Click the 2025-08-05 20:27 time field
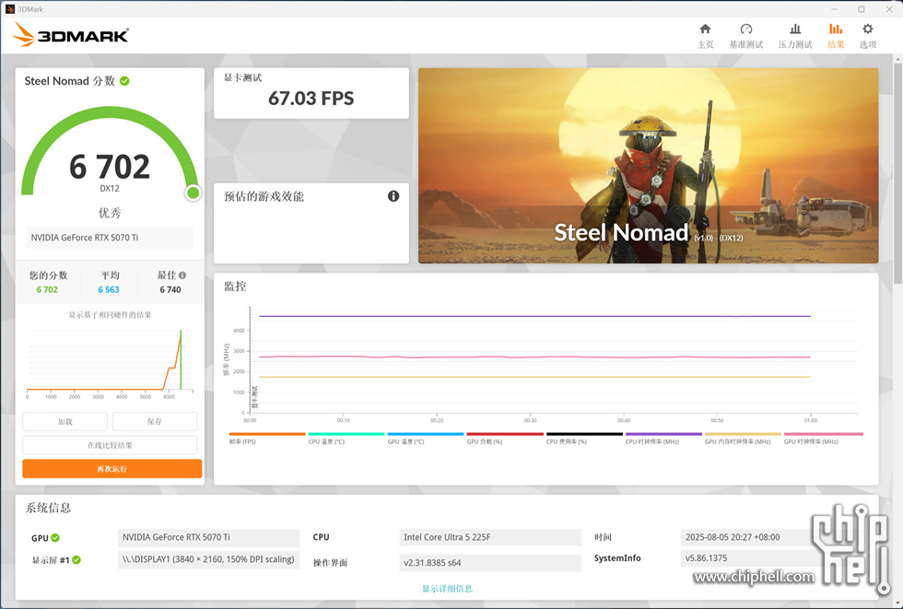Image resolution: width=903 pixels, height=609 pixels. [748, 537]
